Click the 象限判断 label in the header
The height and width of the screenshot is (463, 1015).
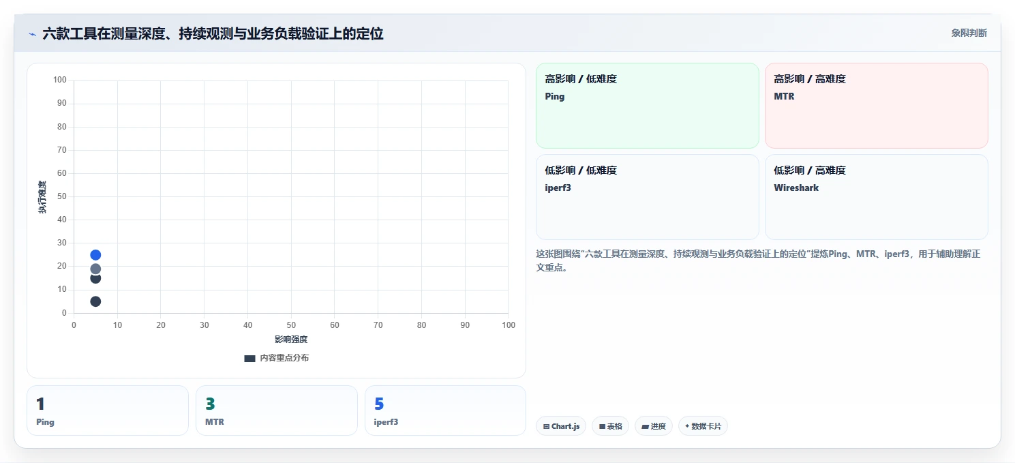969,33
